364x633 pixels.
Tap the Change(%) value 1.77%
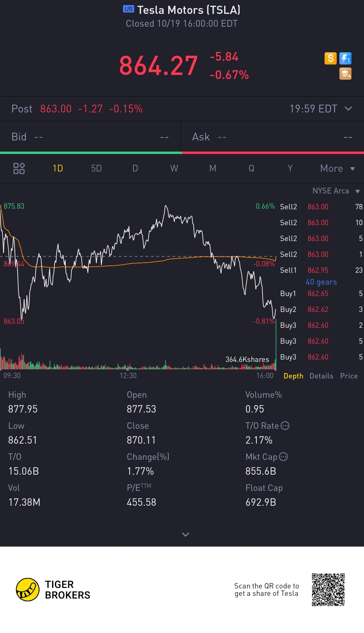[x=140, y=471]
